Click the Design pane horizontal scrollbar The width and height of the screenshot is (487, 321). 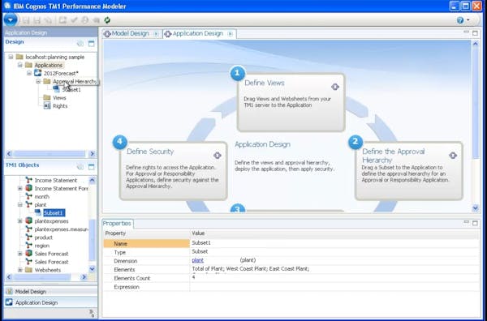click(50, 154)
